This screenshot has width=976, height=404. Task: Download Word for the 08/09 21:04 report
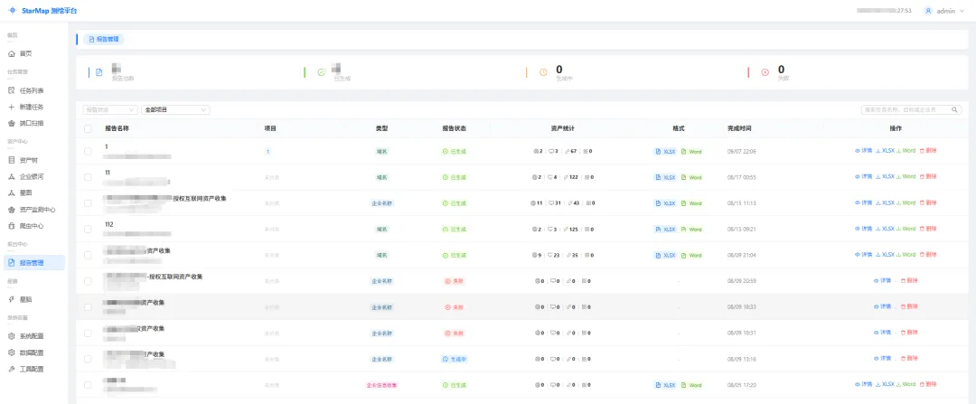[x=906, y=255]
